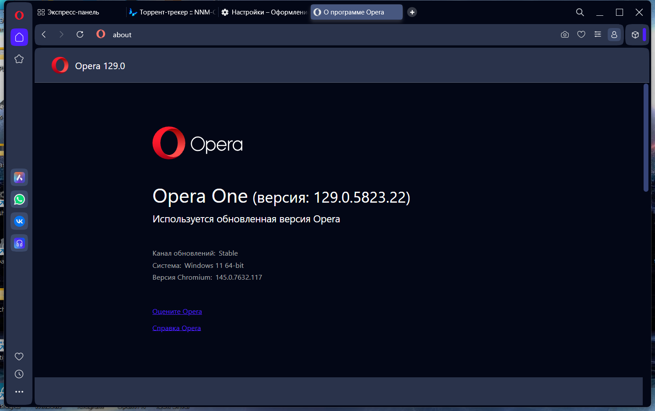The image size is (655, 411).
Task: Open History clock icon in the sidebar
Action: pyautogui.click(x=19, y=374)
